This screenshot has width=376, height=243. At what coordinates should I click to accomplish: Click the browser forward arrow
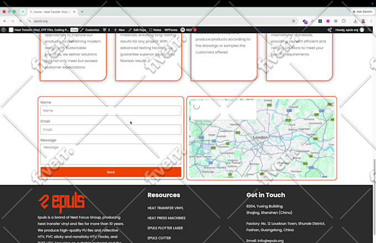[13, 21]
